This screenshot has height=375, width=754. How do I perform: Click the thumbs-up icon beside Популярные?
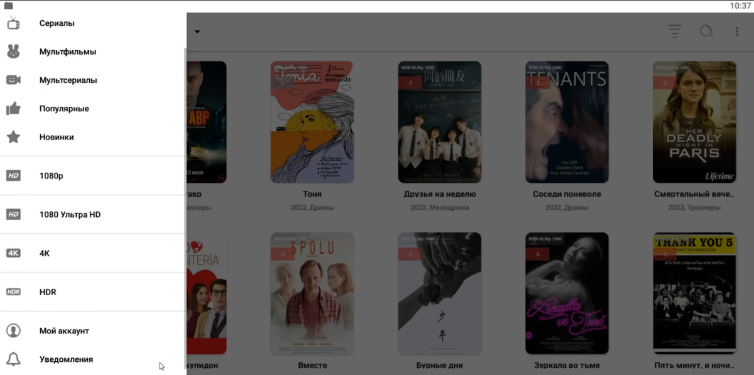pyautogui.click(x=13, y=109)
